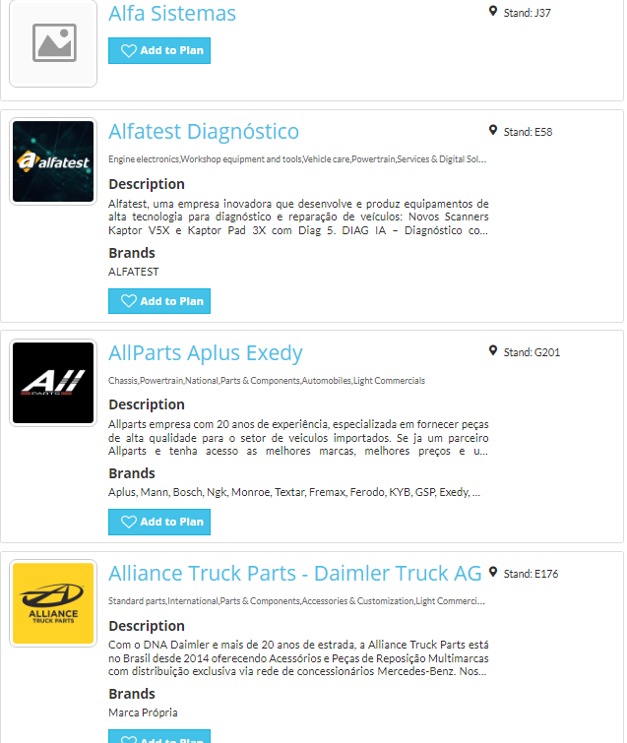Click the Stand: G201 location text
The height and width of the screenshot is (743, 627).
click(532, 352)
